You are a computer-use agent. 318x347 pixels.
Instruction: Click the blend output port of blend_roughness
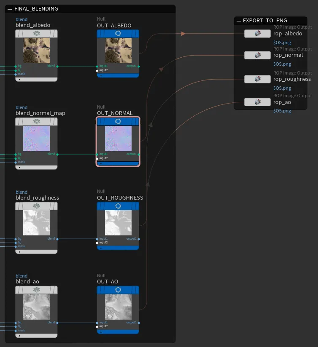tap(57, 239)
